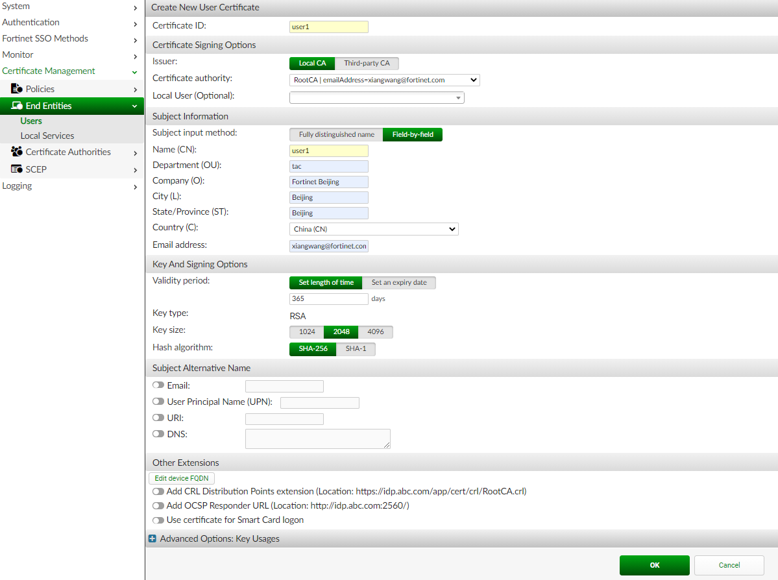This screenshot has height=580, width=778.
Task: Toggle Add OCSP Responder URL option
Action: [158, 505]
